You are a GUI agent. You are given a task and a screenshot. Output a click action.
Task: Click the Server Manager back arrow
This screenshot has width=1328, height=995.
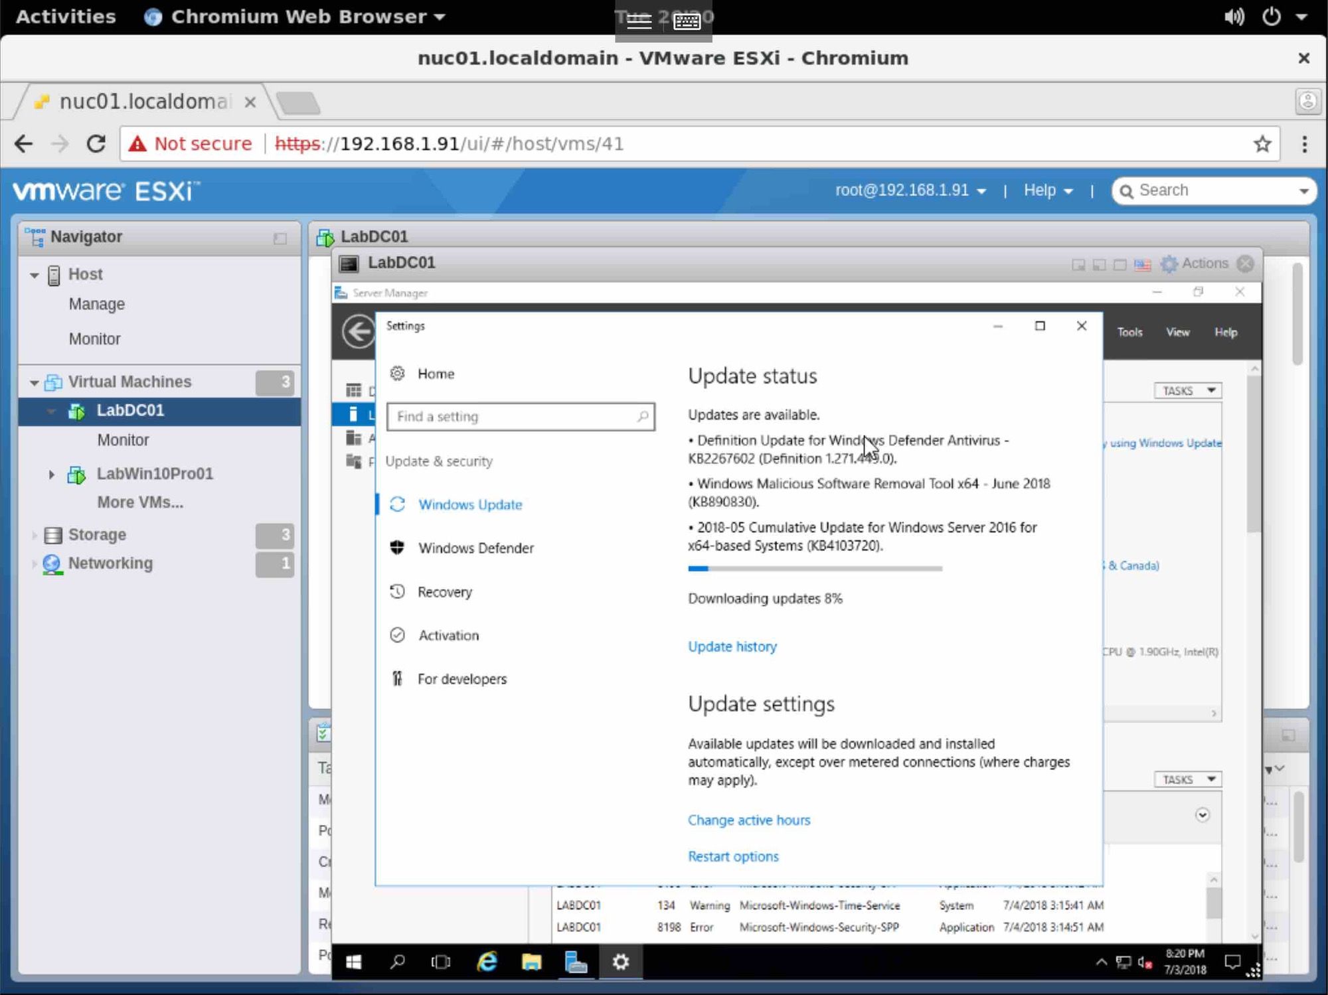(359, 331)
